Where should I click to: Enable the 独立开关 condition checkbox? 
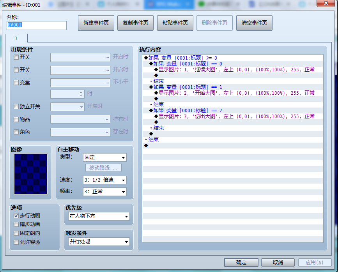pyautogui.click(x=16, y=106)
